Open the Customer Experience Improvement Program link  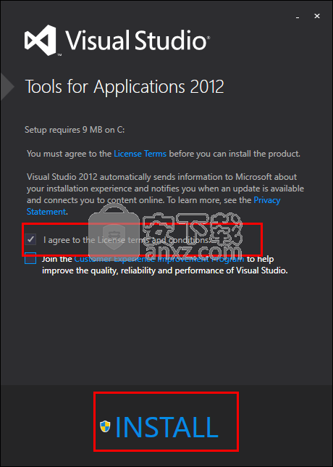point(159,259)
